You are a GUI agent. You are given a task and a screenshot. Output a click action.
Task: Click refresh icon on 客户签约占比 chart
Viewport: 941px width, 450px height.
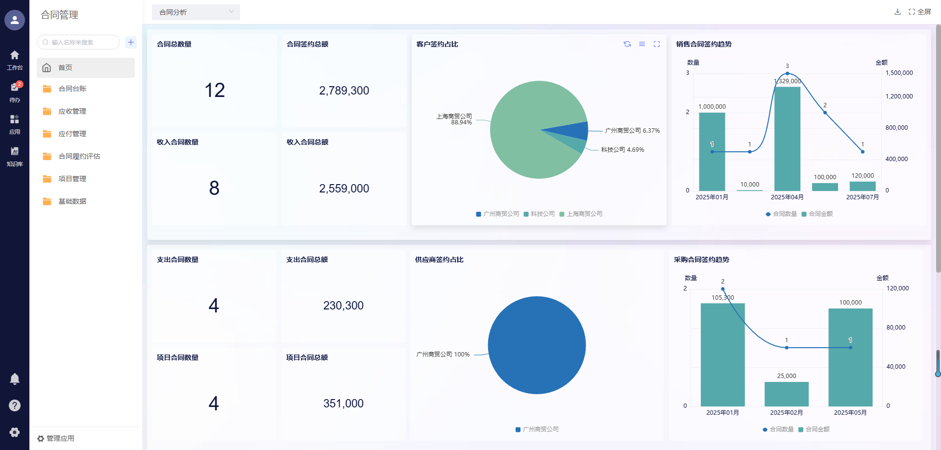627,44
